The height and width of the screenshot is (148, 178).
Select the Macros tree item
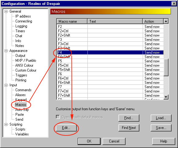pyautogui.click(x=21, y=105)
